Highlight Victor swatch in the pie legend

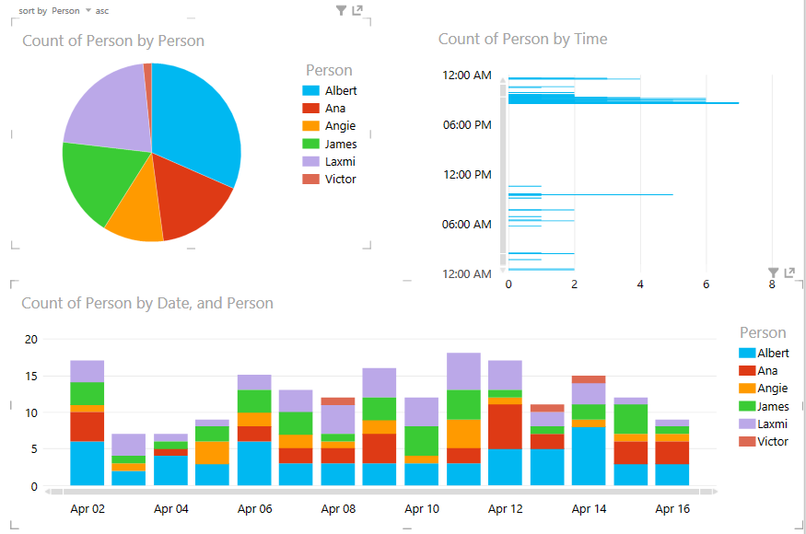click(x=310, y=180)
